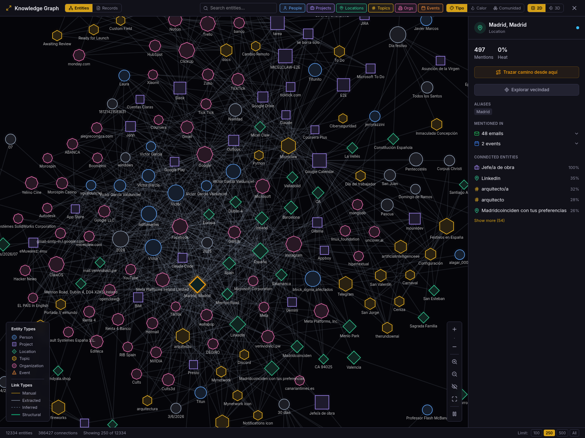Click Show more (54) link
The width and height of the screenshot is (585, 438).
click(x=489, y=220)
